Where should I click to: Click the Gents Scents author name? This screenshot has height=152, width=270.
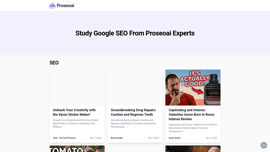[x=175, y=138]
